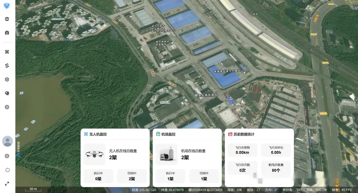Click the hexagon icon above the avatar
The image size is (358, 193).
click(x=7, y=107)
